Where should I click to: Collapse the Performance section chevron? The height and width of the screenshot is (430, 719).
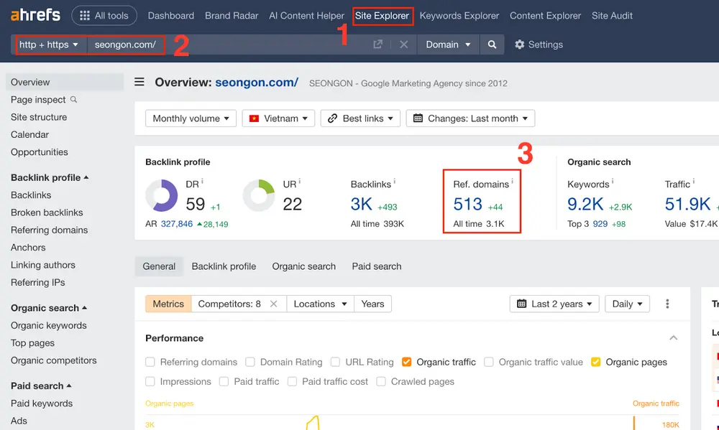(673, 338)
